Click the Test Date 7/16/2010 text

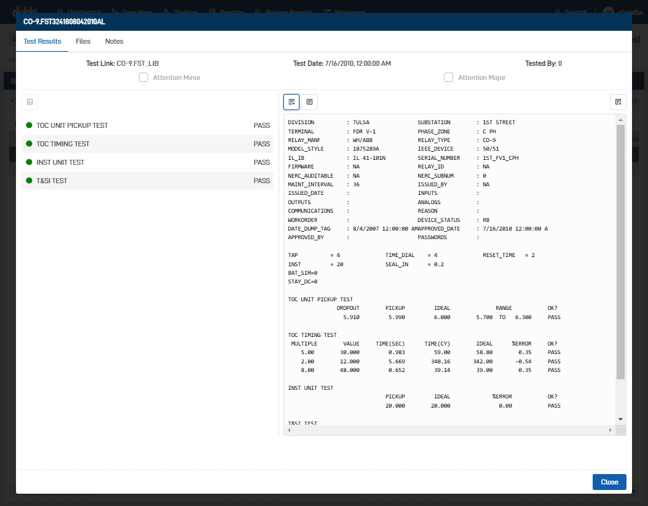pos(342,63)
